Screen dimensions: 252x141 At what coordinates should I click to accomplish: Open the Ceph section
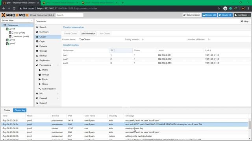[x=42, y=42]
